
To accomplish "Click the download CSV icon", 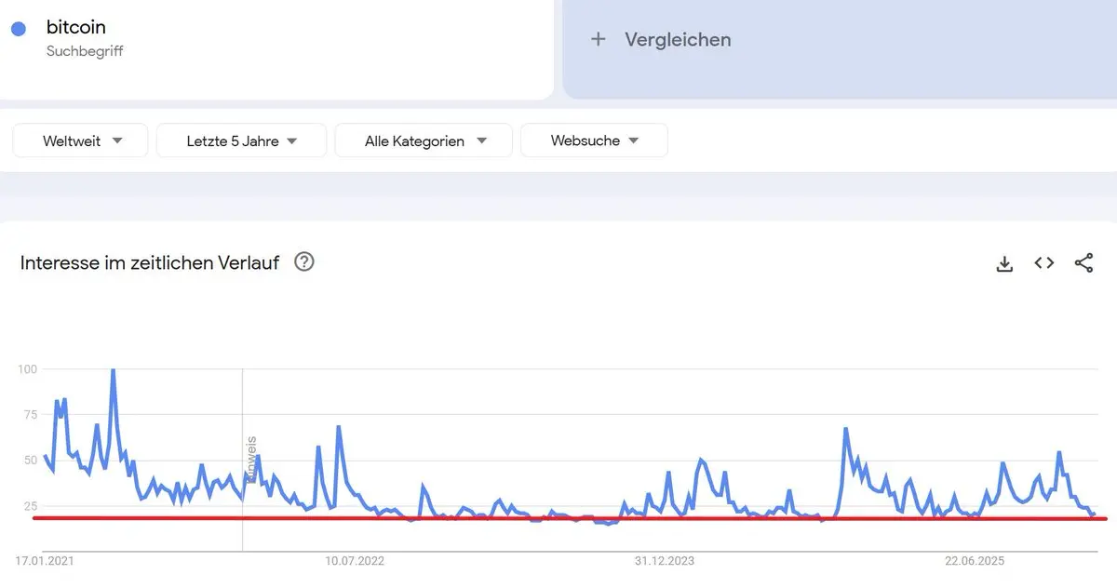I will click(1004, 263).
